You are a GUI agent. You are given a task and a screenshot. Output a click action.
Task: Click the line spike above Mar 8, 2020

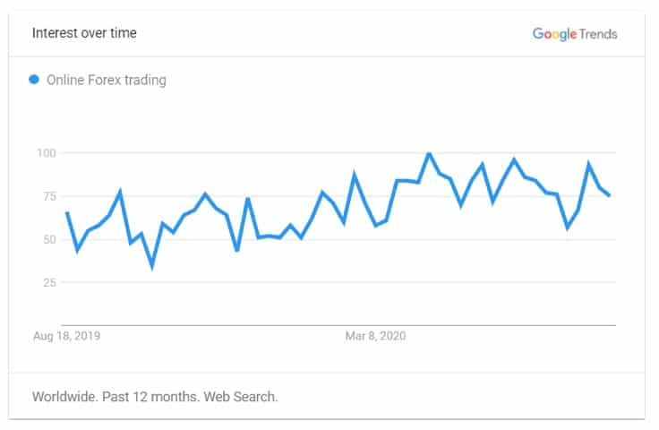coord(355,176)
